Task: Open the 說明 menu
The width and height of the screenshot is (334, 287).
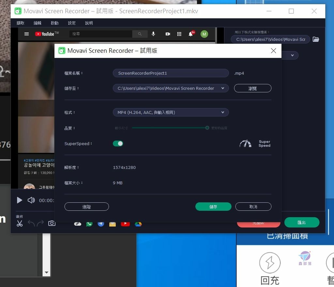Action: click(x=89, y=23)
